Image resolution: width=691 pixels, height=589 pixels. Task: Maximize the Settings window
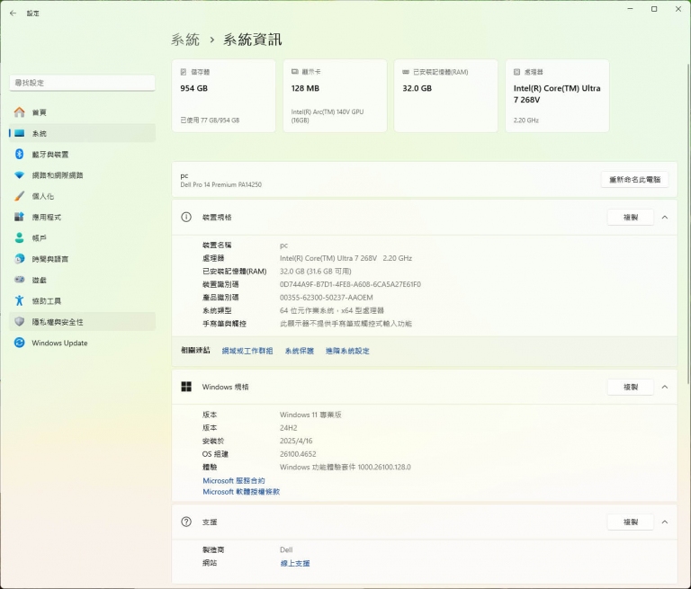tap(654, 9)
